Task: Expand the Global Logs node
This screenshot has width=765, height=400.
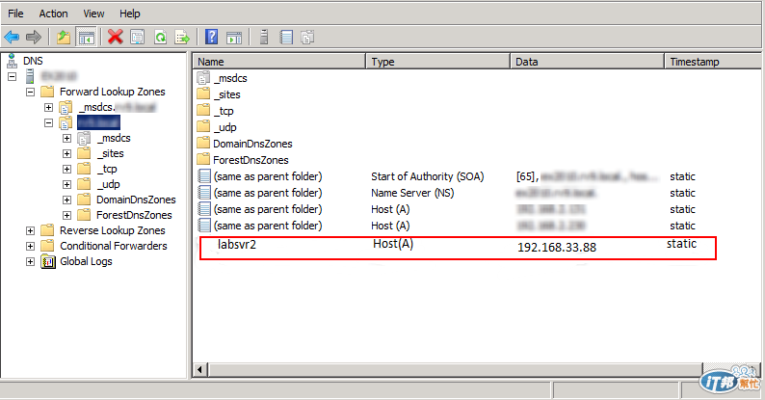Action: pyautogui.click(x=30, y=262)
